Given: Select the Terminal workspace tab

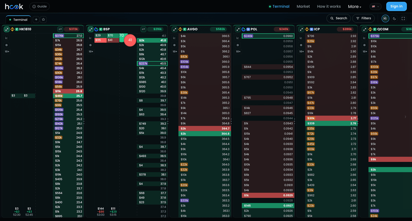Looking at the screenshot, I should [18, 20].
